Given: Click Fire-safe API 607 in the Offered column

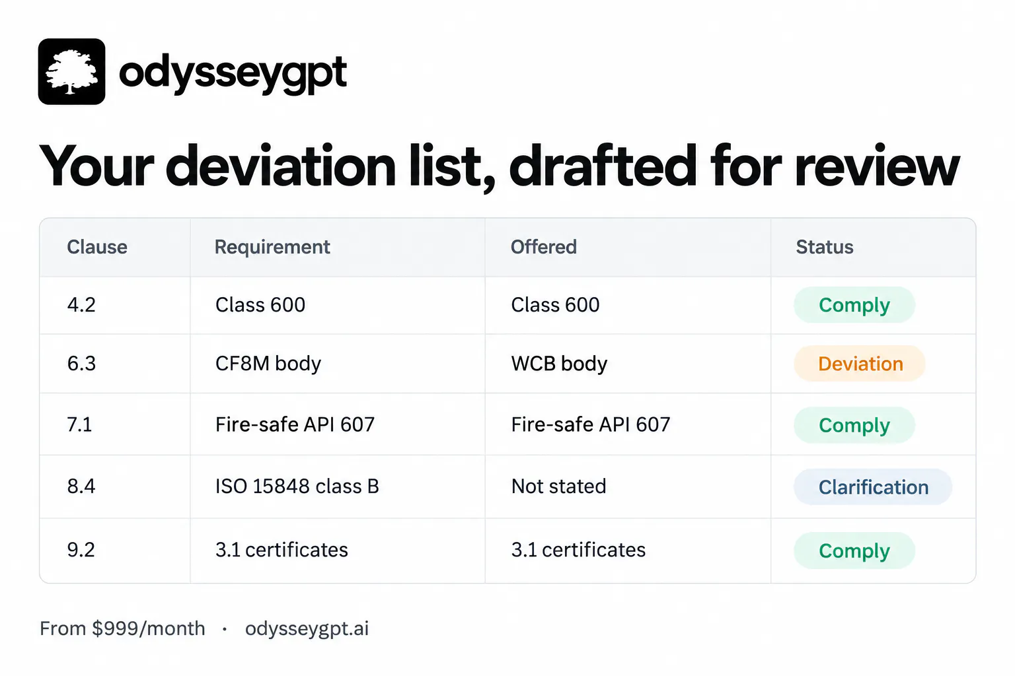Looking at the screenshot, I should (x=591, y=424).
